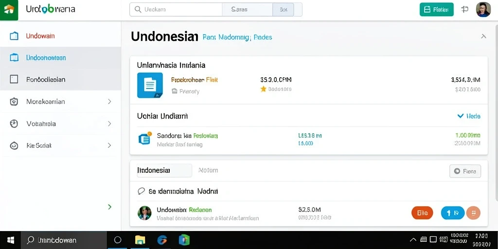Click the orange Eile button
Screen dimensions: 498x249
pos(422,213)
